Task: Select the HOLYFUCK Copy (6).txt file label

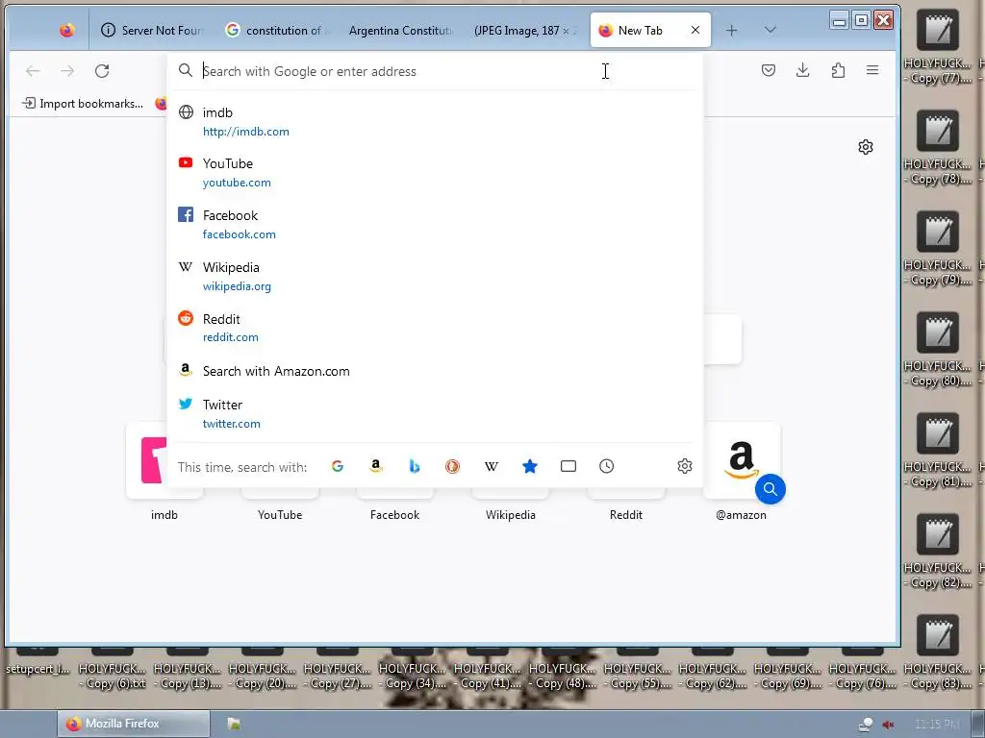Action: (113, 676)
